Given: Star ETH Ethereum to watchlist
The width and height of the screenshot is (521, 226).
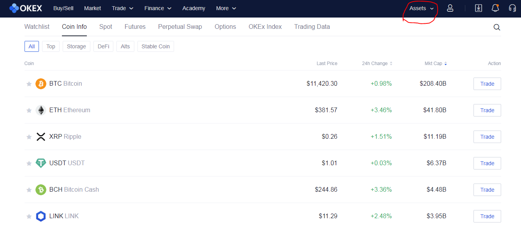Looking at the screenshot, I should point(29,110).
